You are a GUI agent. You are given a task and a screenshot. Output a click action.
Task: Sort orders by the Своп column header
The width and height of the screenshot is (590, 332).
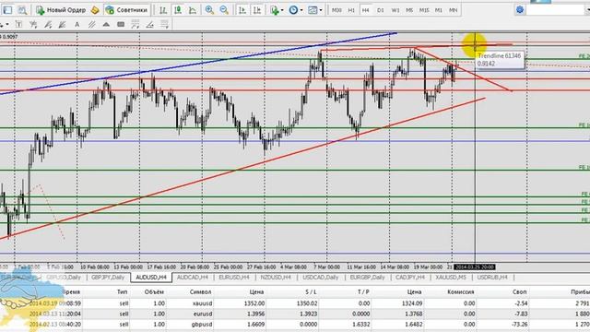519,291
